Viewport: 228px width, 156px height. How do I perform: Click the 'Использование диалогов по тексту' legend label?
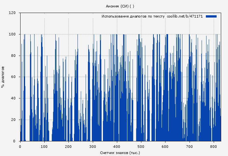[133, 16]
